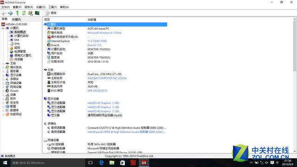Screen dimensions: 297x167
Task: Select DMI in the tree
Action: coord(17,40)
